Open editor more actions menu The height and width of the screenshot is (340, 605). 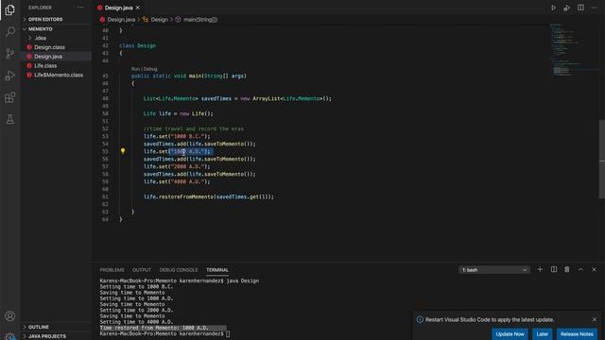tap(595, 8)
